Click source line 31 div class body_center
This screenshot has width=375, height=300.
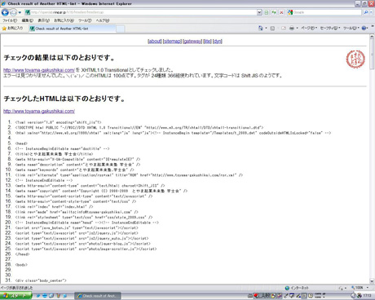click(x=41, y=280)
